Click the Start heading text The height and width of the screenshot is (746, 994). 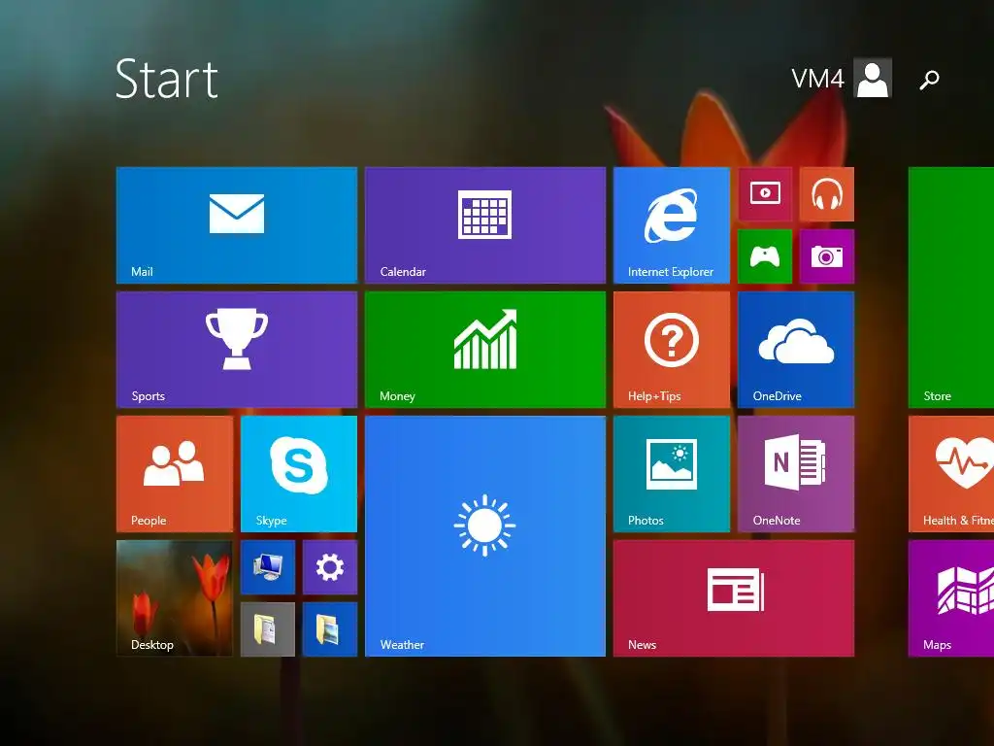[167, 79]
